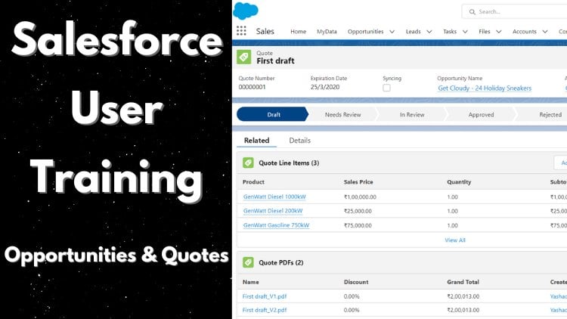The width and height of the screenshot is (567, 319).
Task: Click View All under Quote Line Items
Action: pos(455,240)
